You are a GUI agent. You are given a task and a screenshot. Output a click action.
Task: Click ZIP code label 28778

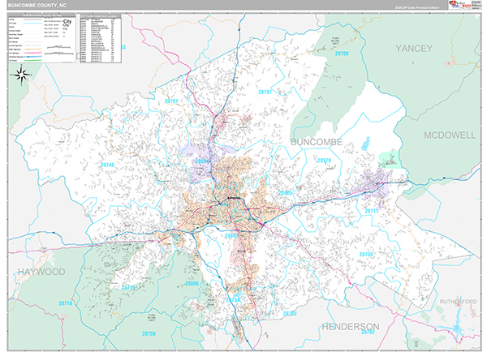(x=323, y=161)
